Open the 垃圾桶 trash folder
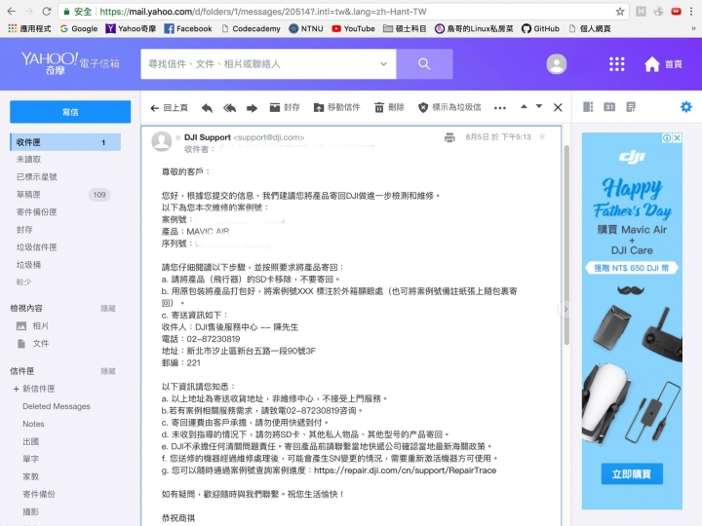This screenshot has height=526, width=702. click(x=28, y=265)
